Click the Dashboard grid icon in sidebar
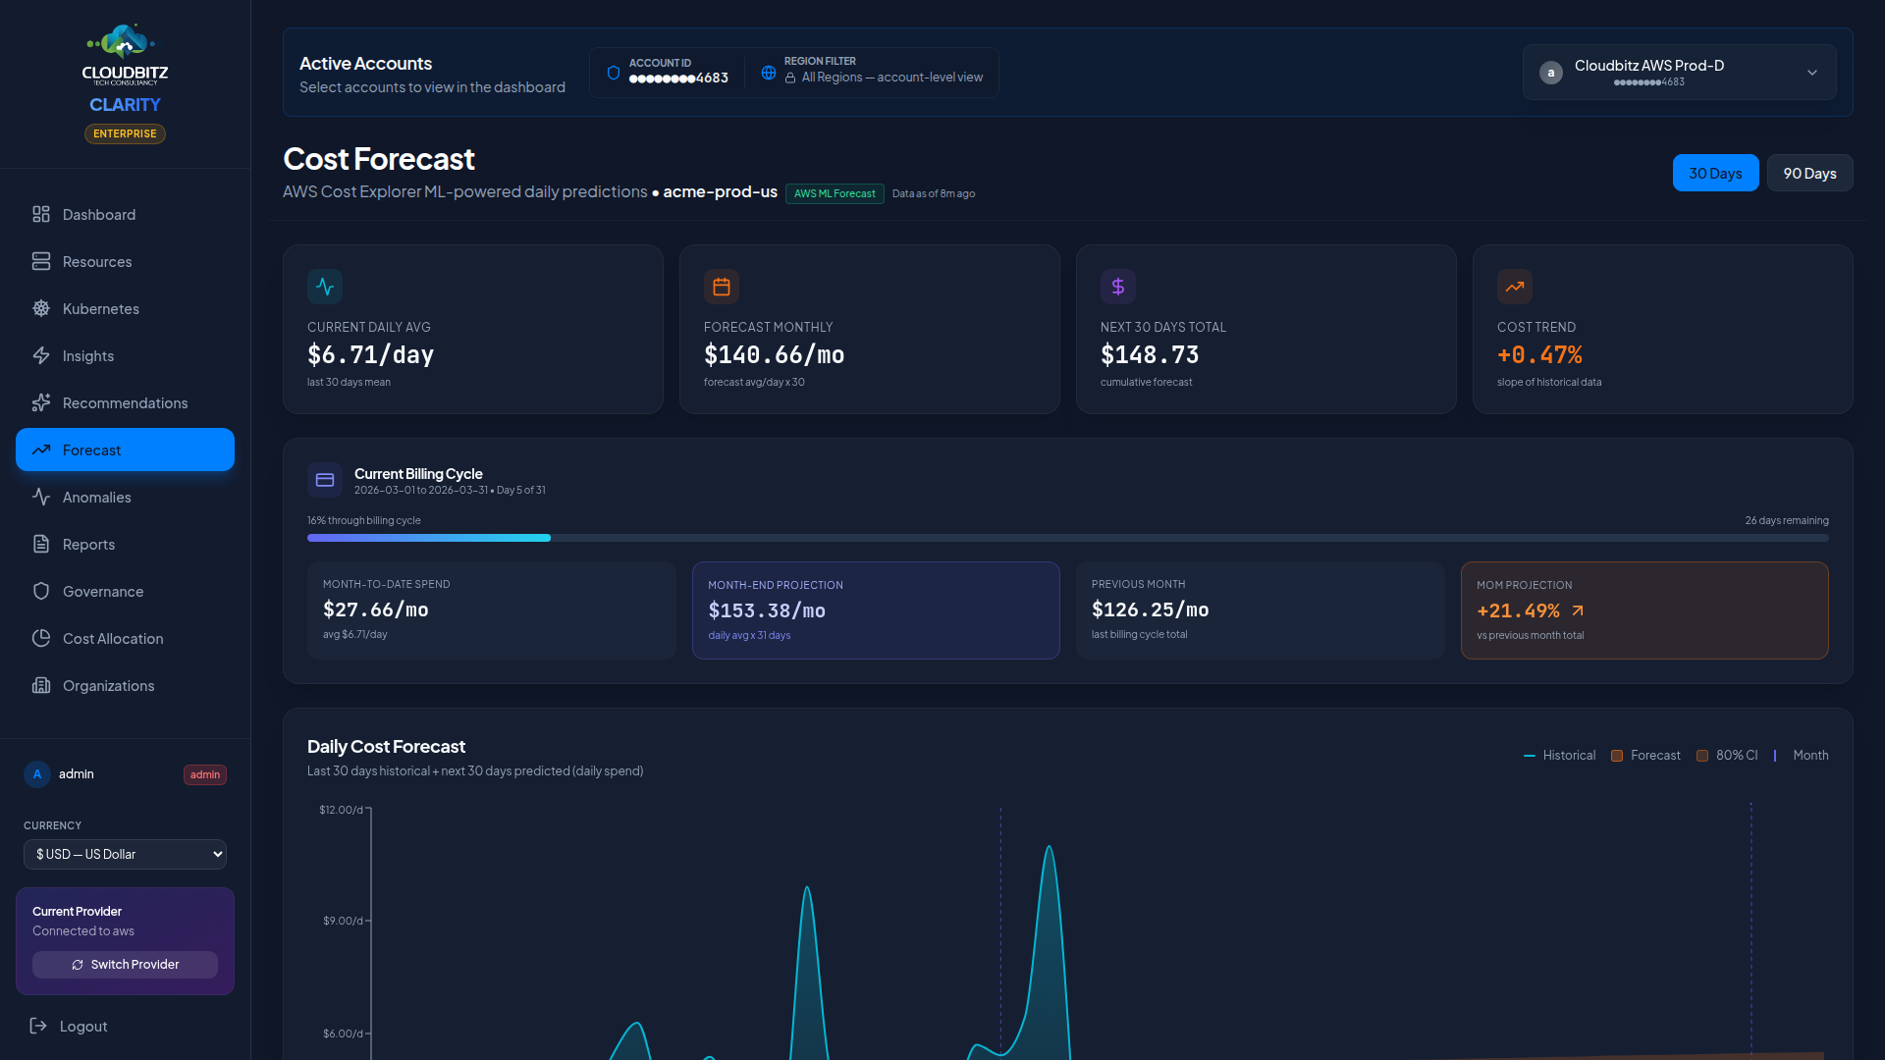1885x1060 pixels. [41, 214]
